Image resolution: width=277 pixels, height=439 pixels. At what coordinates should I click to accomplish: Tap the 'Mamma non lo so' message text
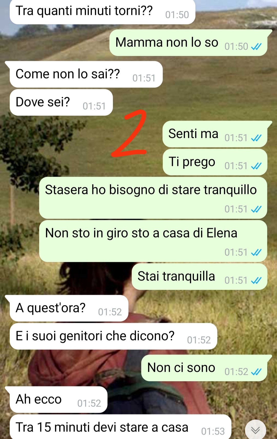click(167, 42)
